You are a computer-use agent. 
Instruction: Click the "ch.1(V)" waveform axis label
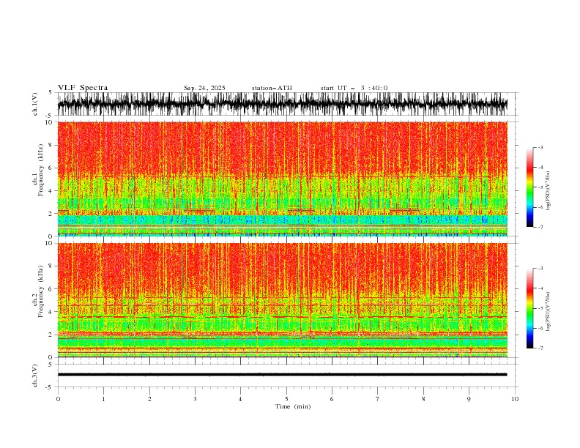pos(35,104)
